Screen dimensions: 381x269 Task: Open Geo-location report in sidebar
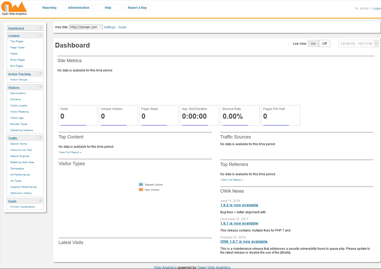(18, 93)
